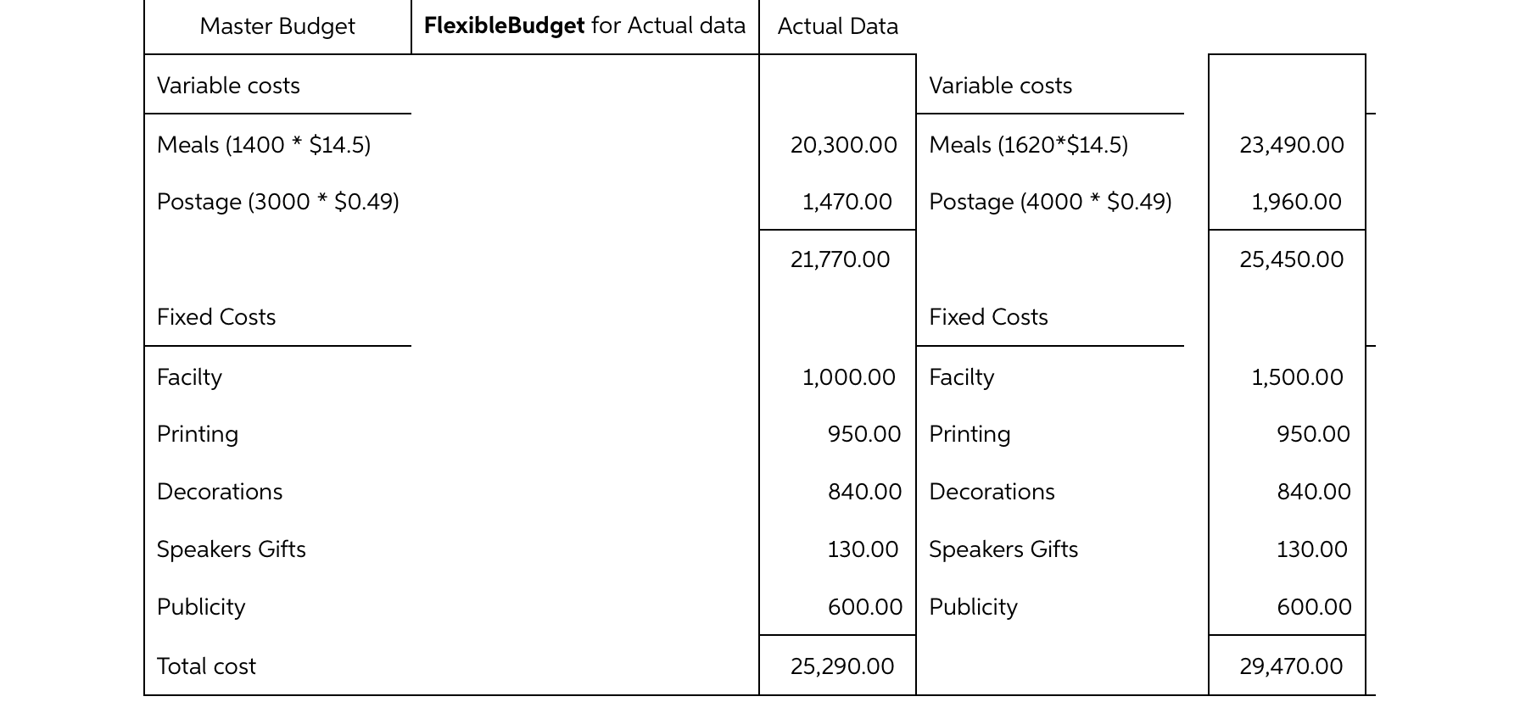1520x702 pixels.
Task: Click the 21,770.00 variable subtotal
Action: tap(841, 259)
